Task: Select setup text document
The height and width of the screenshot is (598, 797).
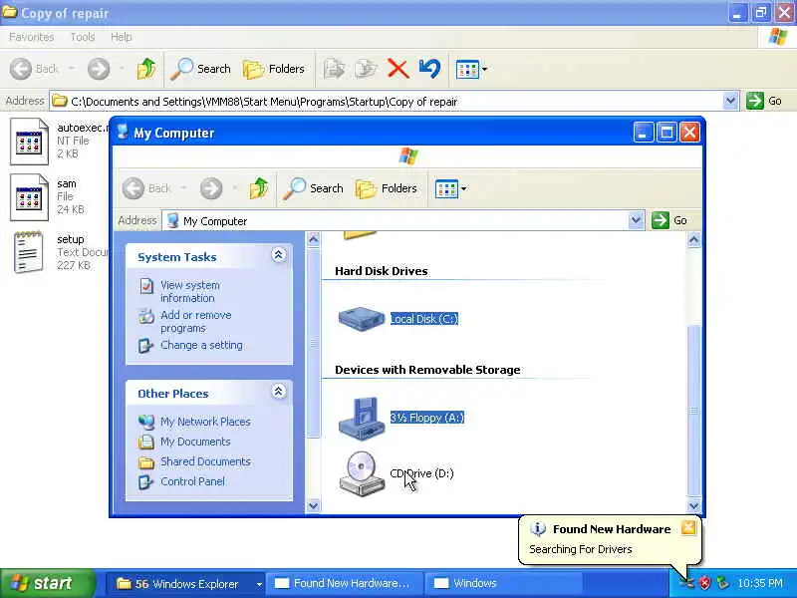Action: point(29,253)
